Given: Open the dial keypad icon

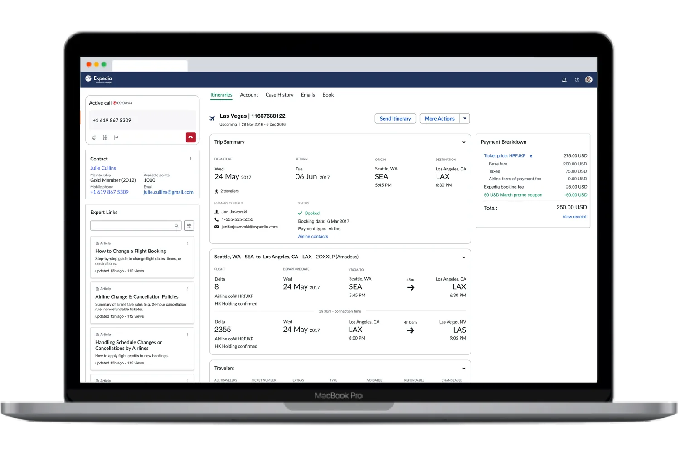Looking at the screenshot, I should pyautogui.click(x=105, y=137).
